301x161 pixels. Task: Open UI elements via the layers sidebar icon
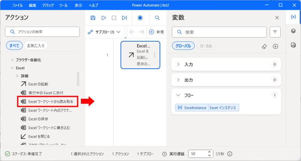(293, 31)
